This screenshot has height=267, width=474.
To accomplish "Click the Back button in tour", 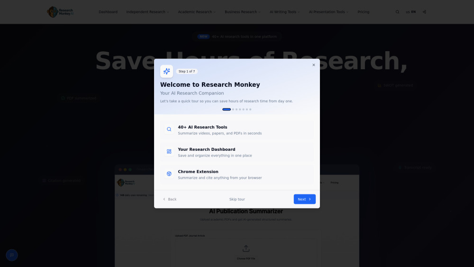I will [x=170, y=199].
